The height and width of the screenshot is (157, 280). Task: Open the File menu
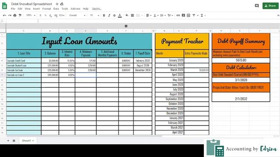point(13,9)
